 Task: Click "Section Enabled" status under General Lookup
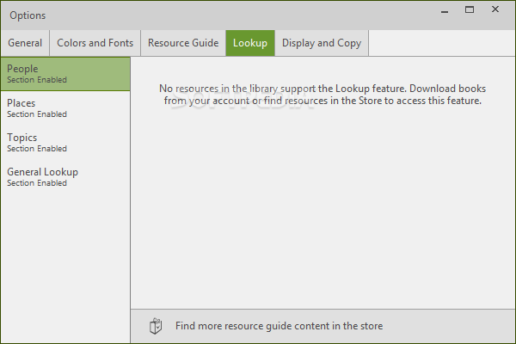click(x=37, y=183)
